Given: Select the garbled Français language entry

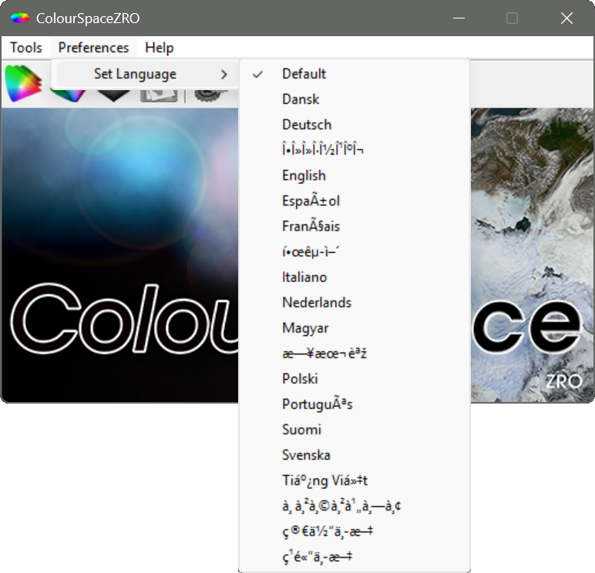Looking at the screenshot, I should coord(355,226).
